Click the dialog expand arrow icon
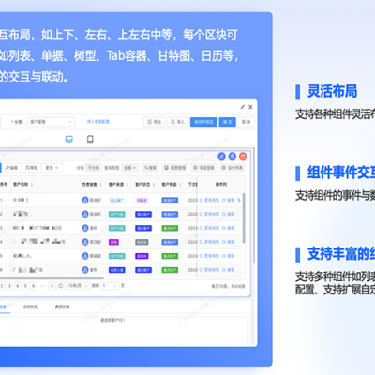375x375 pixels. pos(243,107)
